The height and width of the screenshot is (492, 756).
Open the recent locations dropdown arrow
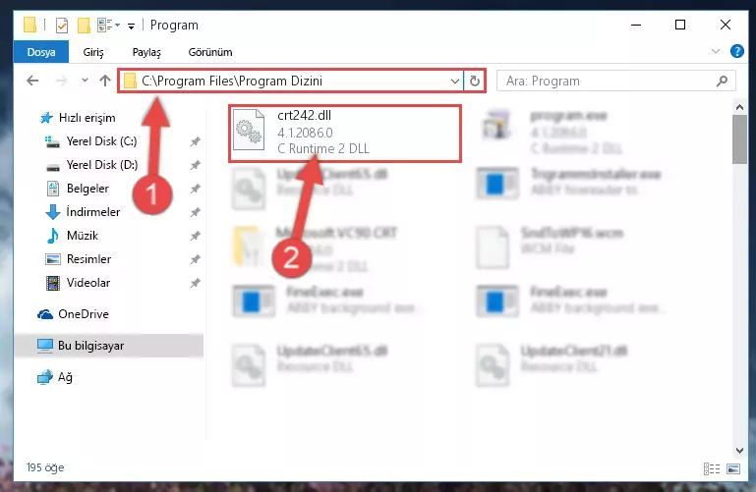[x=85, y=81]
